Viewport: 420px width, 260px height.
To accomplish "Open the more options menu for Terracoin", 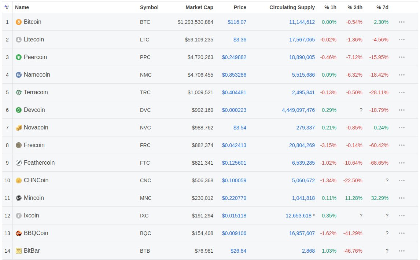I will (402, 92).
